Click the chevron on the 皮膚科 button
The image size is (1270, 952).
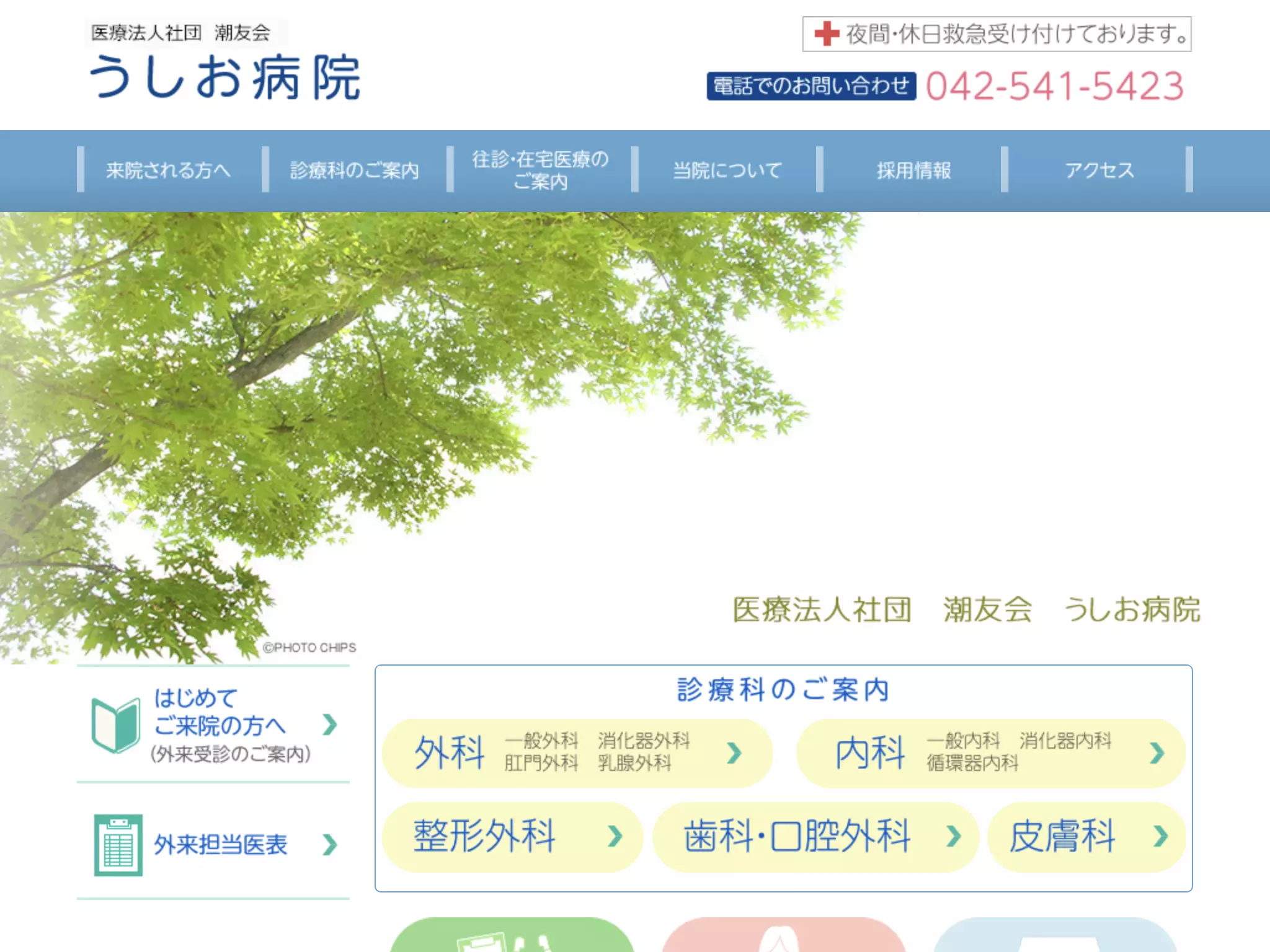1161,836
